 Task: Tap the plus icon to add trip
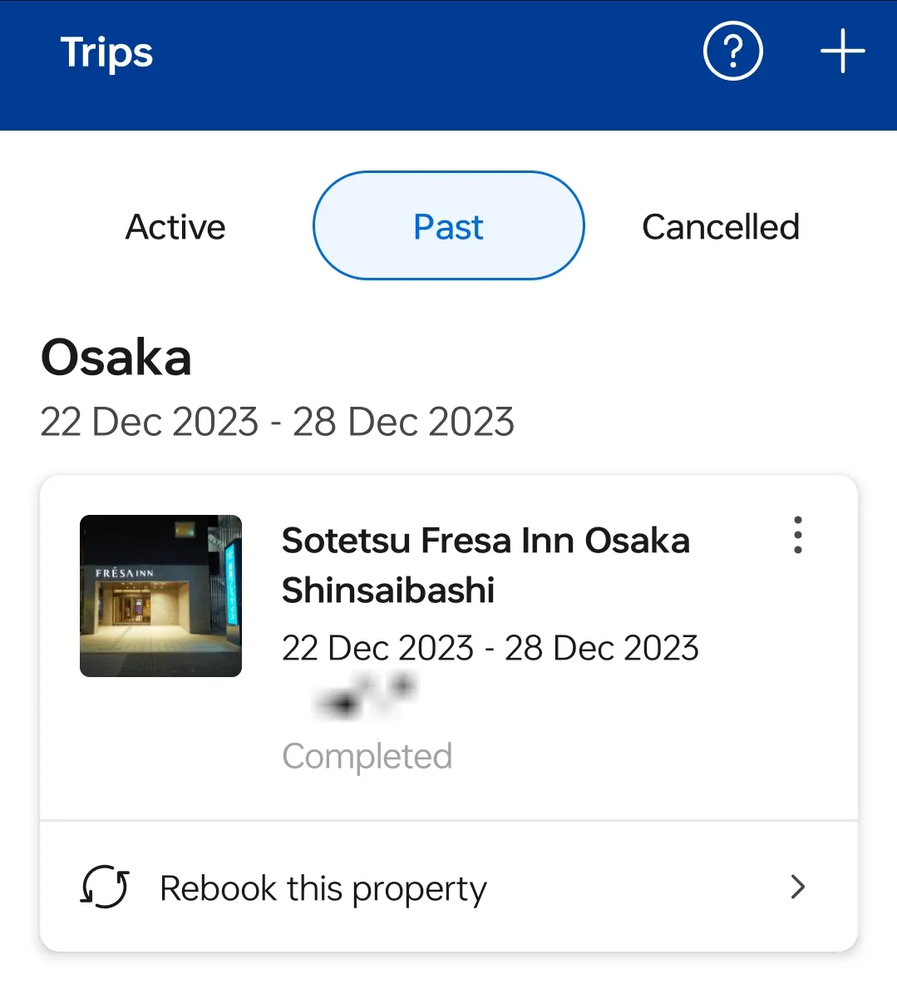click(842, 52)
